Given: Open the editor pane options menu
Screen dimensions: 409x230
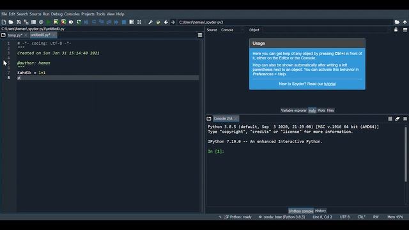Looking at the screenshot, I should [x=200, y=35].
